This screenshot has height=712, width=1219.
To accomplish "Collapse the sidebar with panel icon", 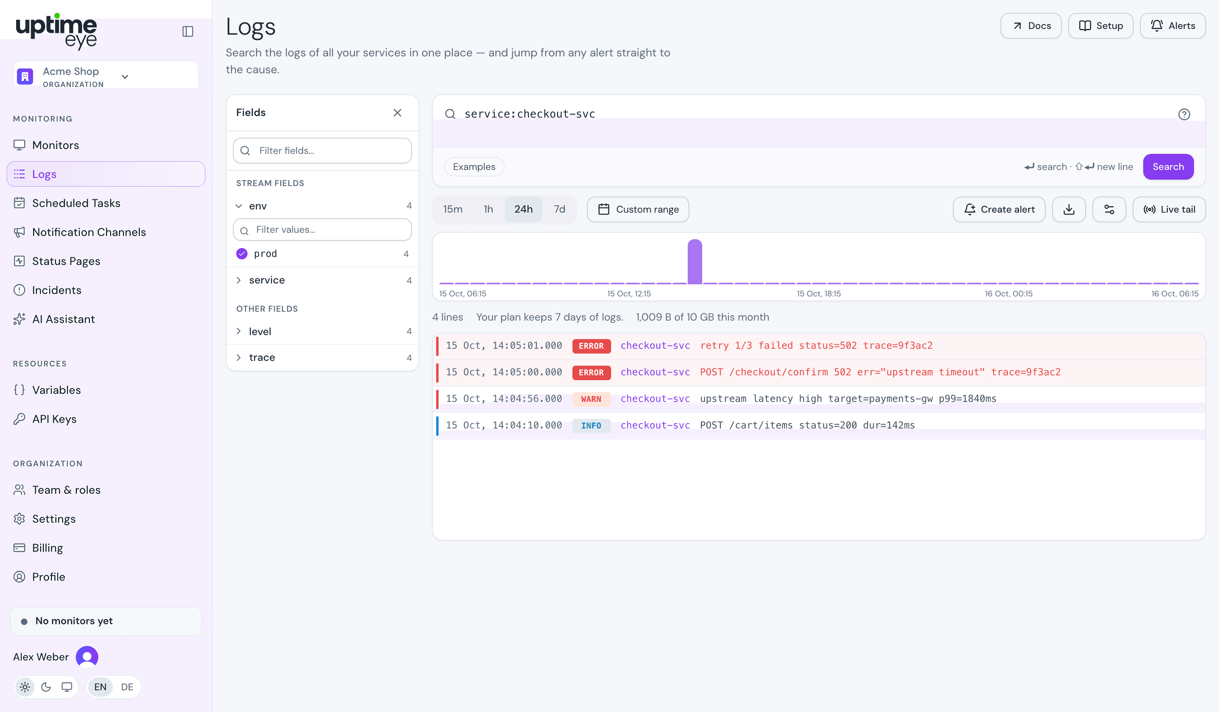I will coord(188,31).
